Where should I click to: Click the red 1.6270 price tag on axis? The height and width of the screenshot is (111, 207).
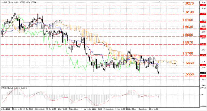[203, 5]
